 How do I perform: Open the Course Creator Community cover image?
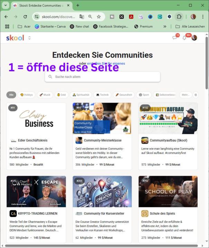click(102, 192)
